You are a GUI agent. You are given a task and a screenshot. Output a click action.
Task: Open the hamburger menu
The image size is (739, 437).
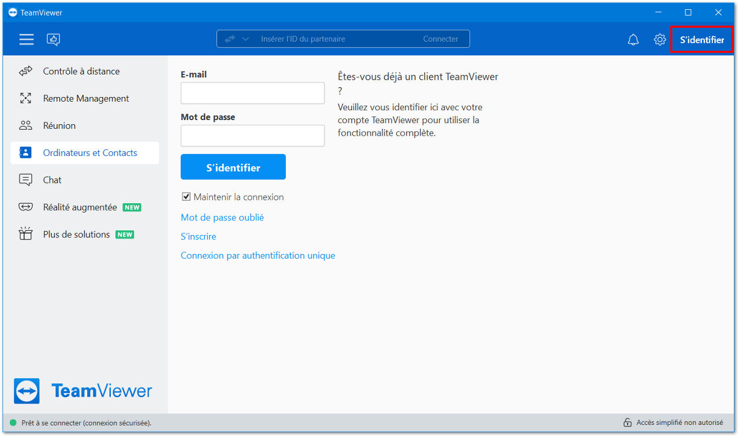pyautogui.click(x=27, y=39)
